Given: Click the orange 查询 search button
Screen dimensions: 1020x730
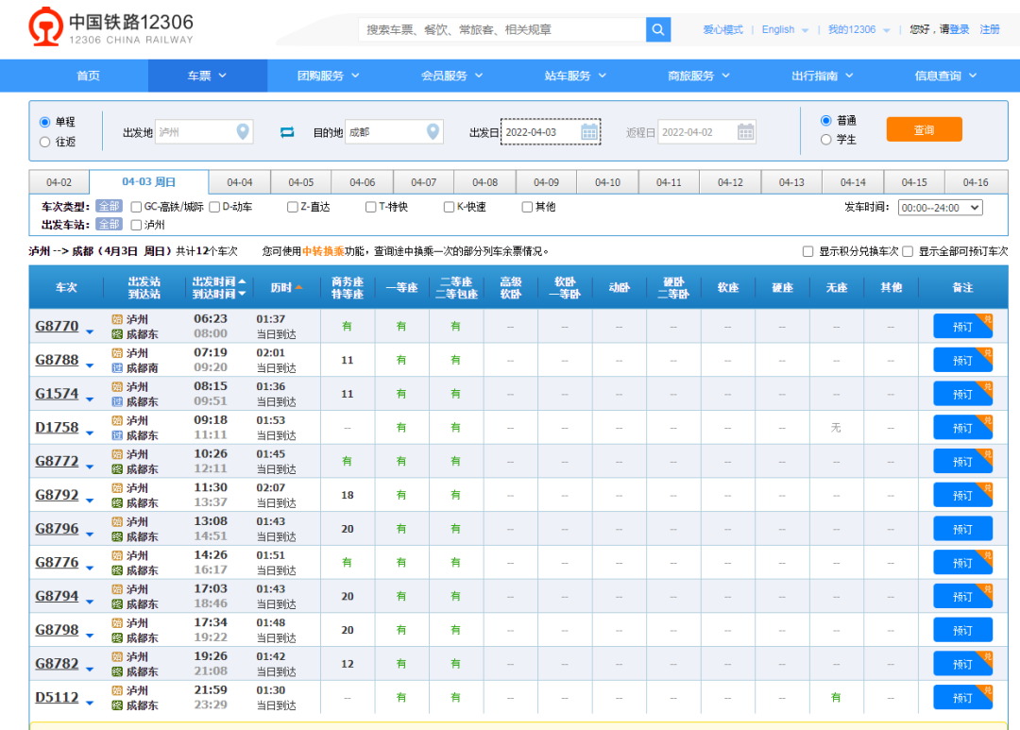Looking at the screenshot, I should tap(924, 130).
